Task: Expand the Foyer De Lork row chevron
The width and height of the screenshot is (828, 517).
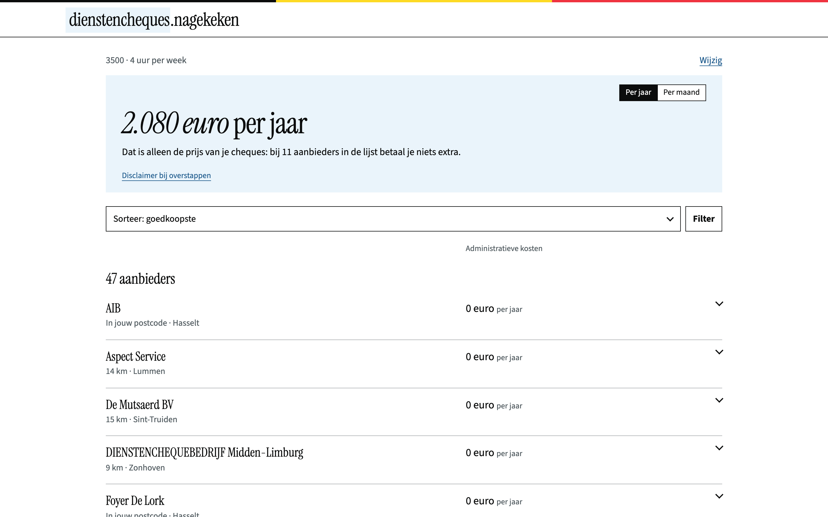Action: 719,496
